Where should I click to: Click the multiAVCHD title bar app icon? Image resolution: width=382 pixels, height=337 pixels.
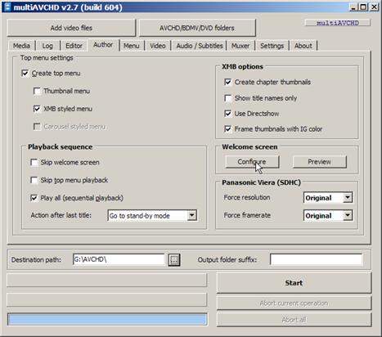(x=7, y=7)
